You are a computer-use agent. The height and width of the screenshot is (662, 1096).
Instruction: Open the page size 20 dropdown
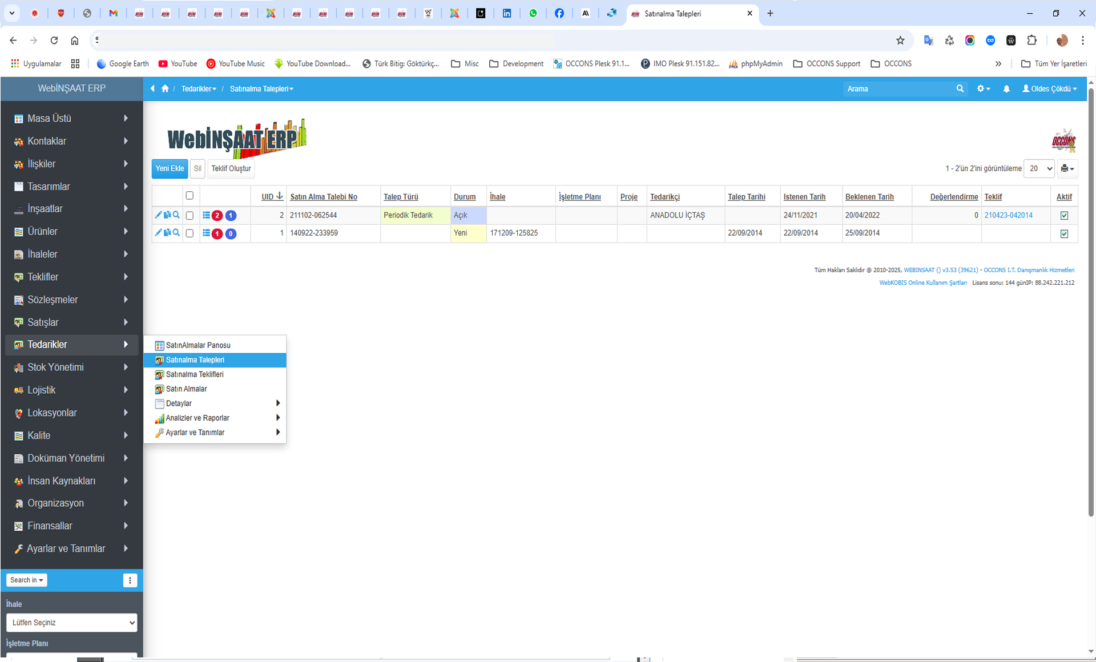click(x=1039, y=168)
